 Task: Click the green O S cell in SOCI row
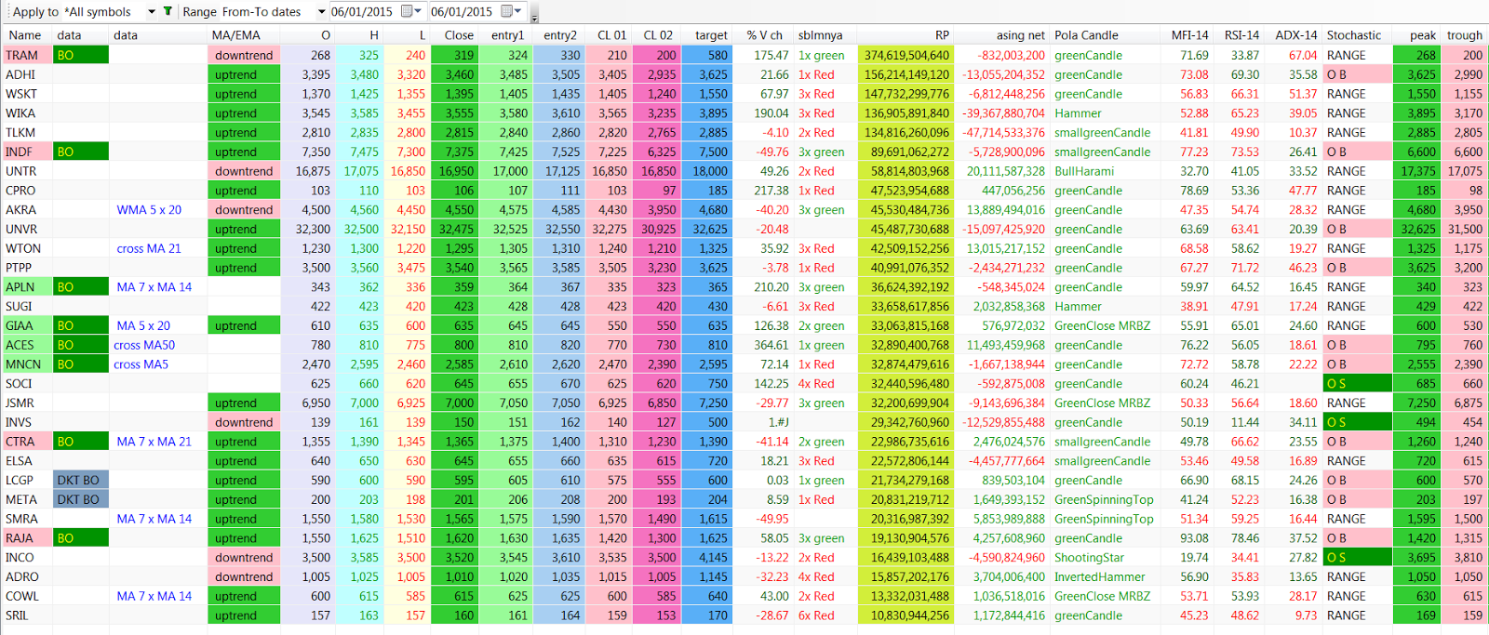pos(1357,383)
